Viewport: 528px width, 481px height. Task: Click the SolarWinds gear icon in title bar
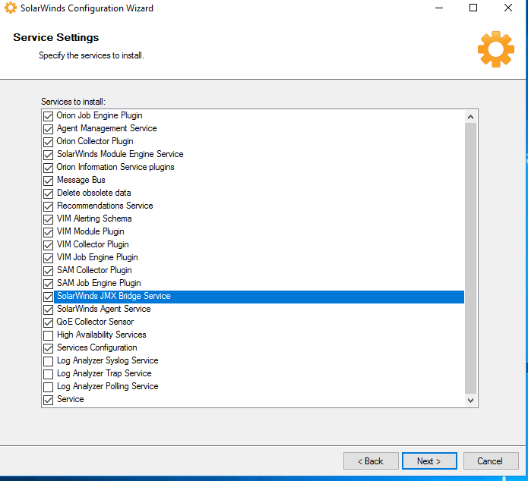coord(11,8)
